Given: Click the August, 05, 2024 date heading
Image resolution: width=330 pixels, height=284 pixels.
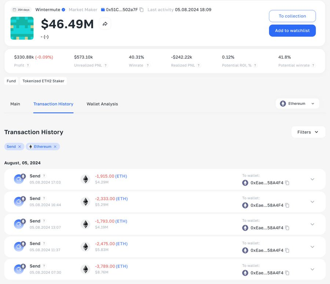Looking at the screenshot, I should point(22,163).
